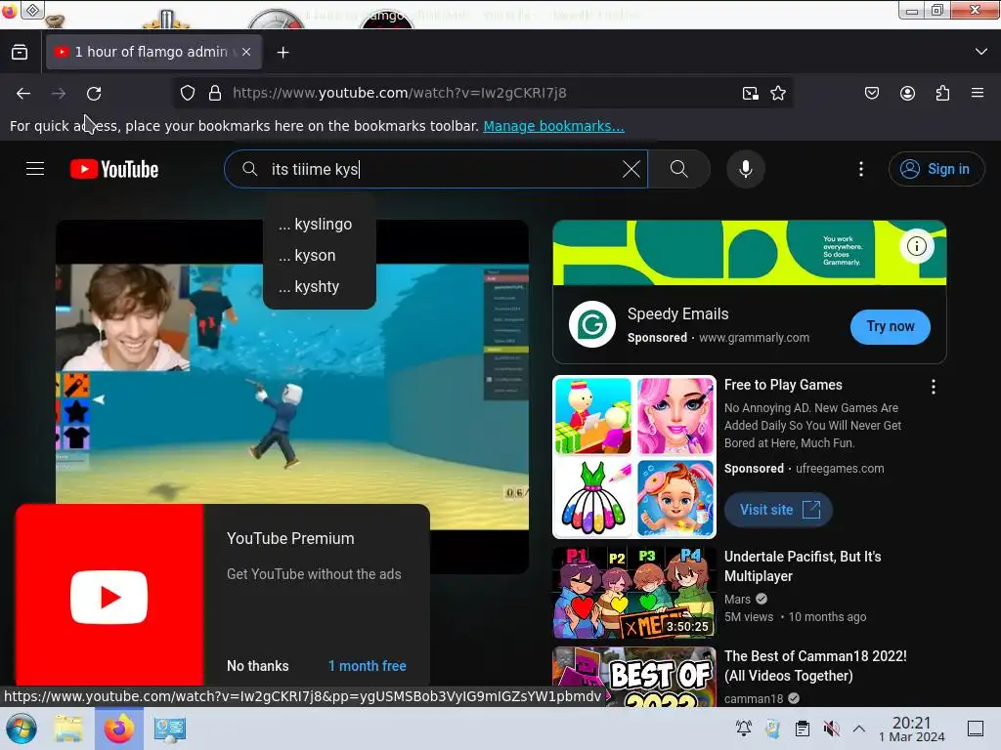Close the '1 hour of flamgo admin' tab

tap(246, 52)
